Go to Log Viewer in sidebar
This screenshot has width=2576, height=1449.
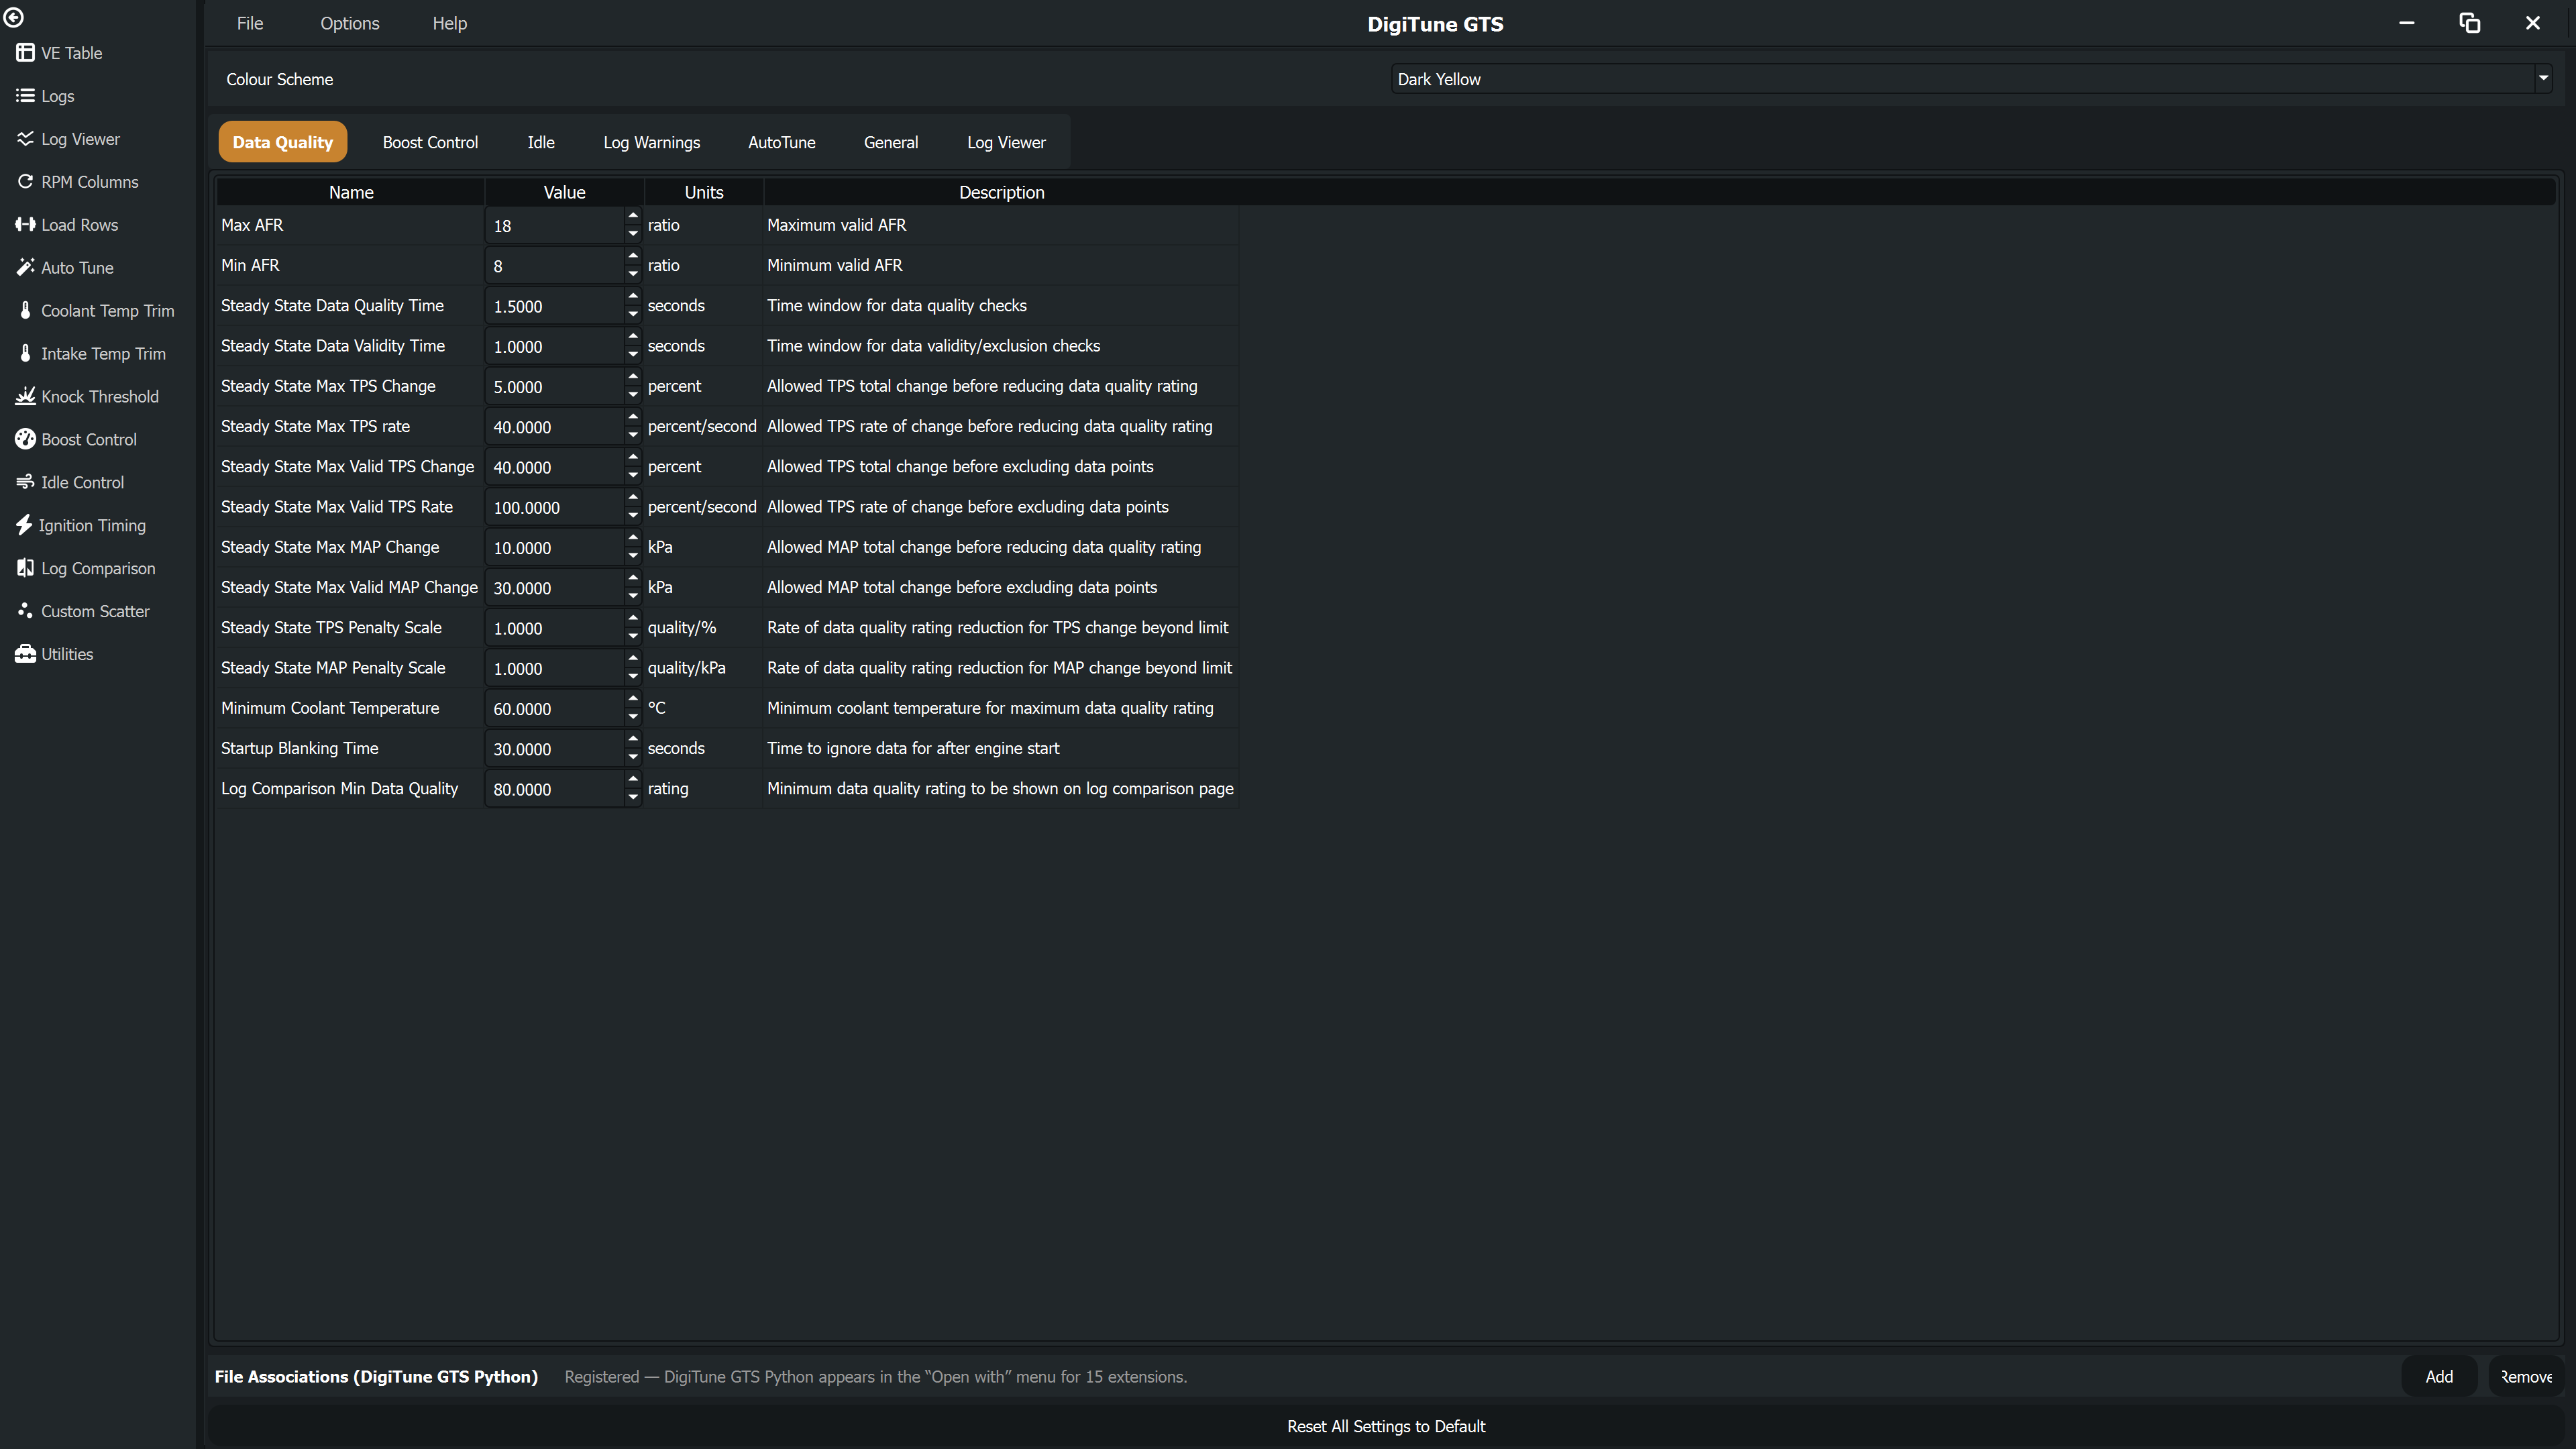pyautogui.click(x=68, y=139)
